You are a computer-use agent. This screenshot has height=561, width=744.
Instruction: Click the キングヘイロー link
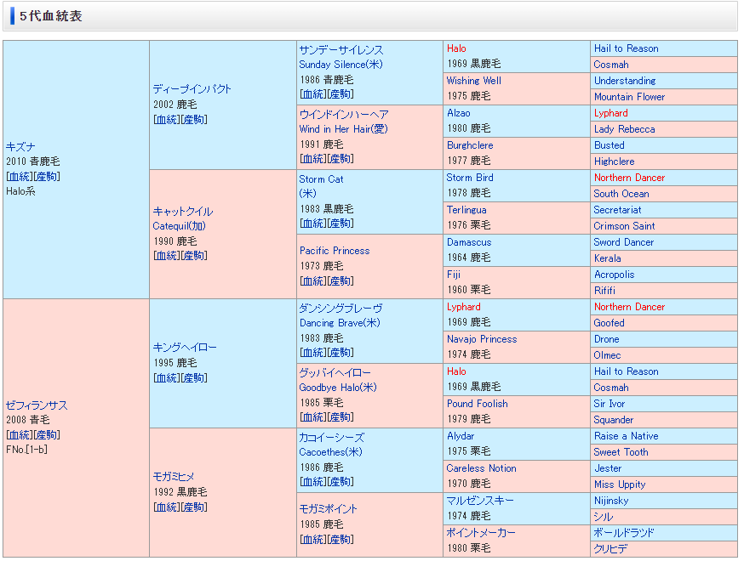tap(185, 348)
